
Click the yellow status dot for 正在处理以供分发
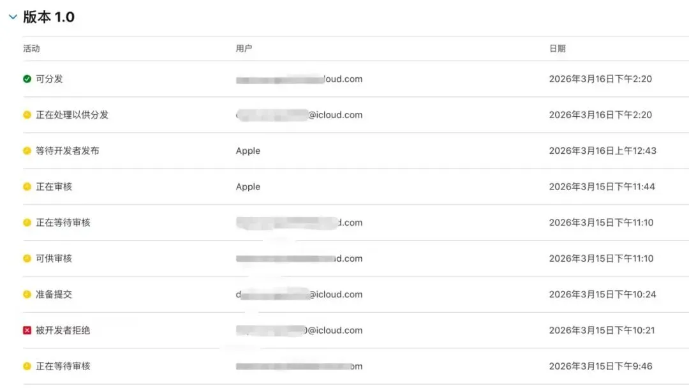(27, 115)
